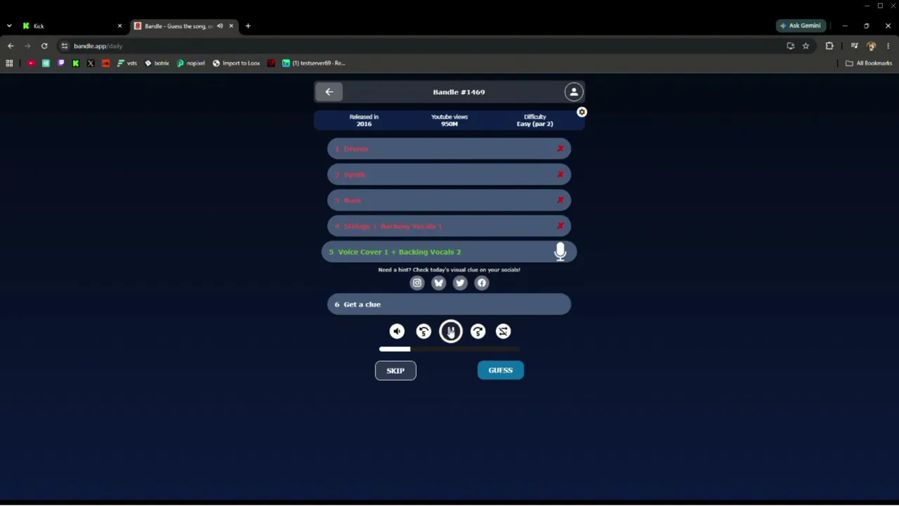Select Strings + Backing Vocals 1 row

tap(449, 226)
